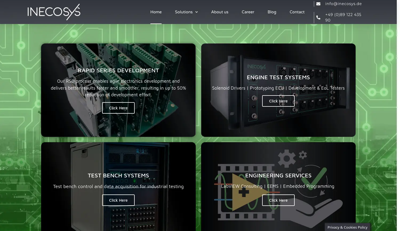Open Privacy & Cookies Policy
Image resolution: width=400 pixels, height=231 pixels.
347,227
